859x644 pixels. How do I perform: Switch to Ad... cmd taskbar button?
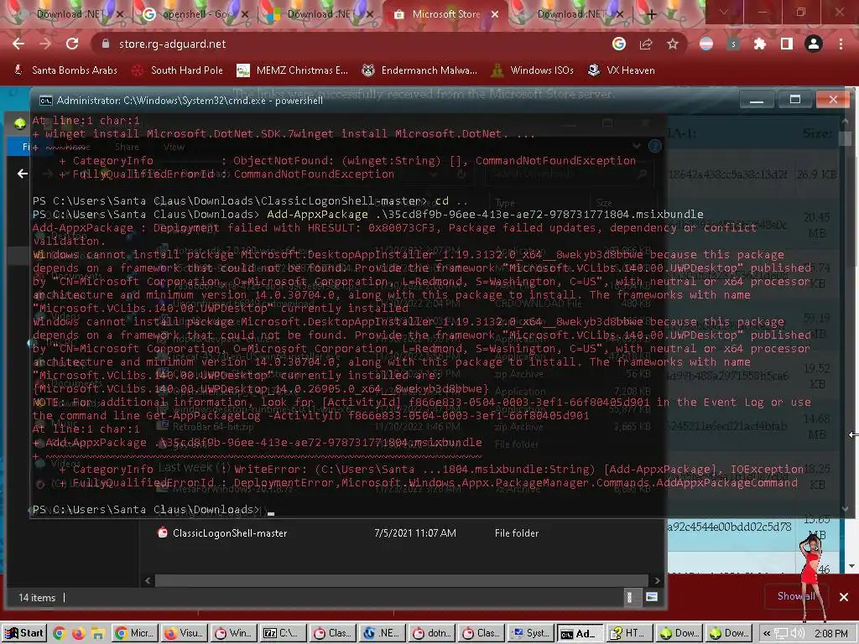coord(580,633)
